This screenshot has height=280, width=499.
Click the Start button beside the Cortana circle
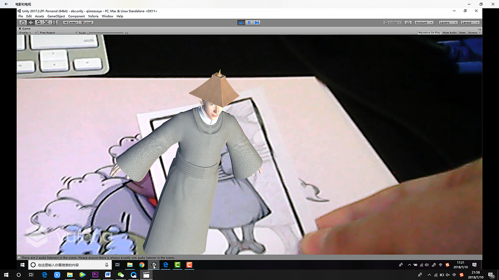pos(6,275)
